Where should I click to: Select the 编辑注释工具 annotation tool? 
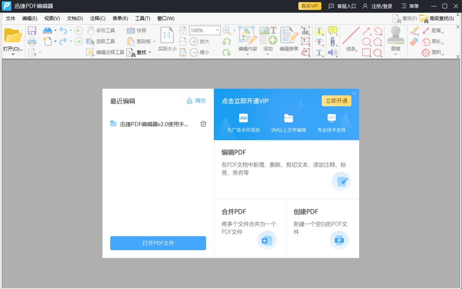pyautogui.click(x=105, y=52)
